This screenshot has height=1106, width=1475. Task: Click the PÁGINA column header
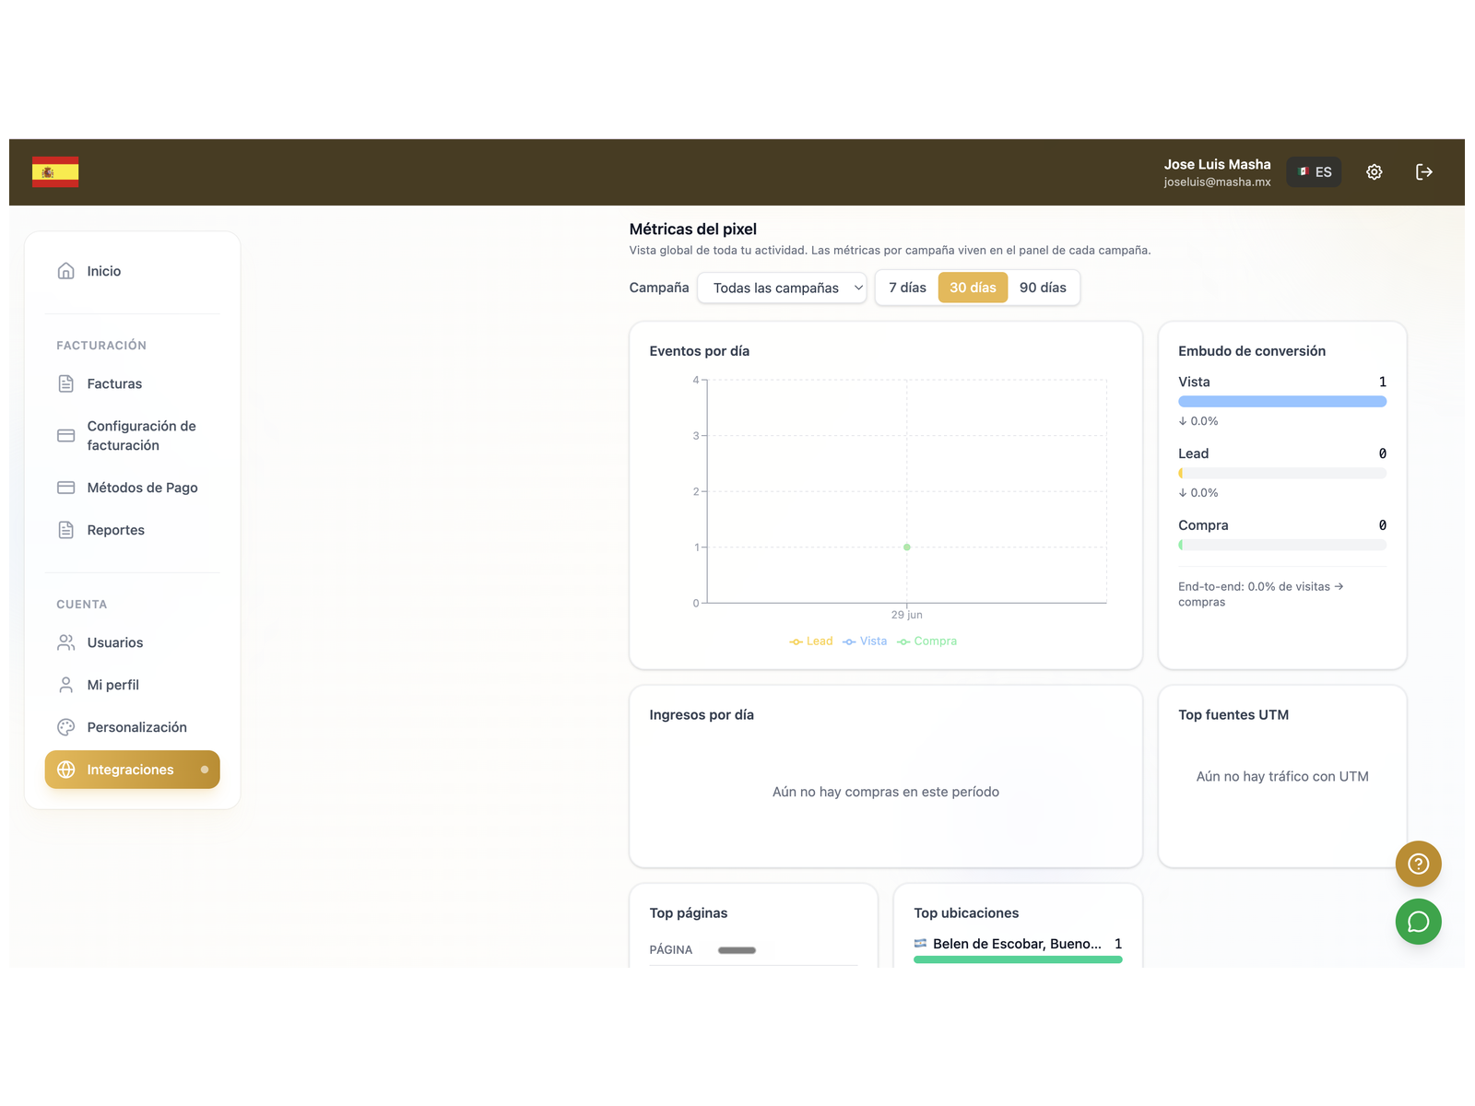coord(670,950)
